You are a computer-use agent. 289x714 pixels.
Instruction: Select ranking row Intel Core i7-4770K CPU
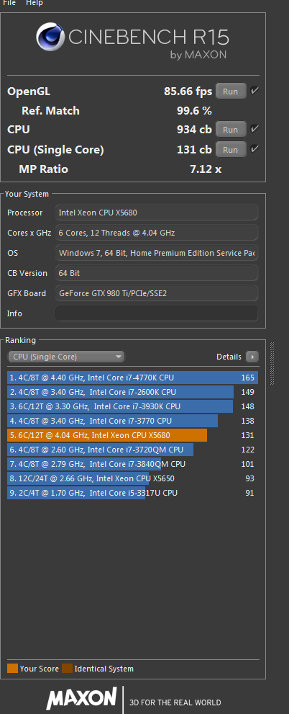point(133,378)
